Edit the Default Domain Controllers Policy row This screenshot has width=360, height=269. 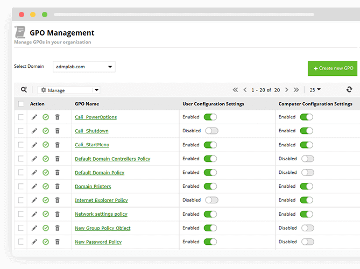pyautogui.click(x=34, y=159)
